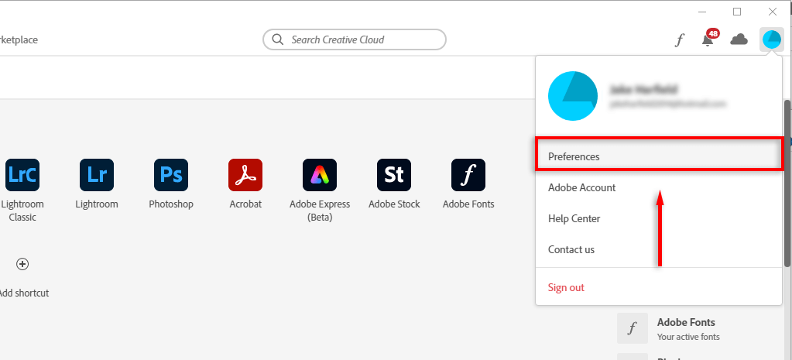Screen dimensions: 792x360
Task: Open Help Center from the menu
Action: pyautogui.click(x=659, y=218)
